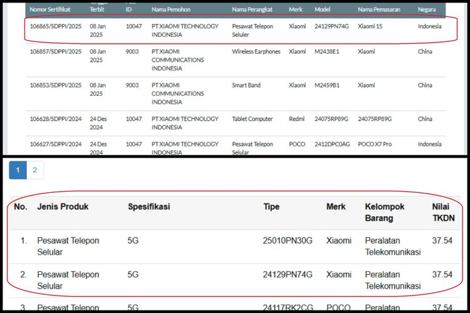Screen dimensions: 470x313
Task: Click China country in Wireless Earphones row
Action: [x=425, y=51]
